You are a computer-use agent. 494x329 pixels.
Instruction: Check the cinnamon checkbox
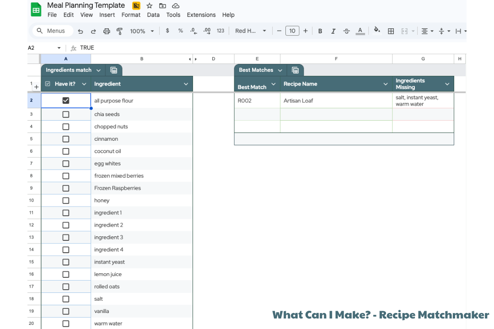pyautogui.click(x=65, y=139)
